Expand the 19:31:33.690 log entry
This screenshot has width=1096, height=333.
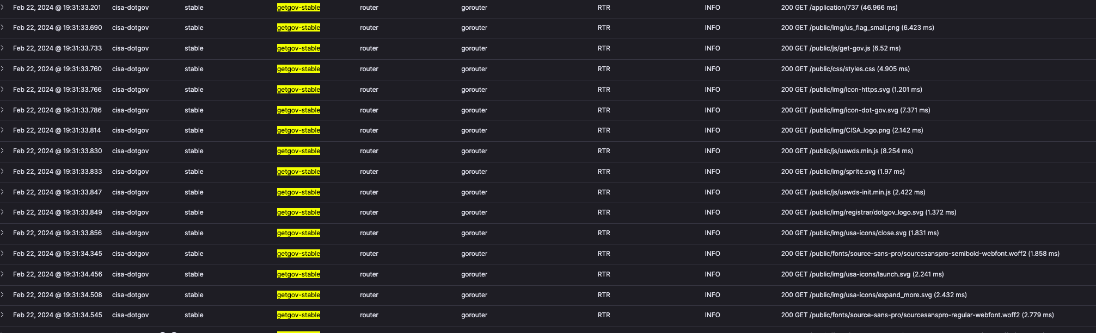pyautogui.click(x=2, y=28)
